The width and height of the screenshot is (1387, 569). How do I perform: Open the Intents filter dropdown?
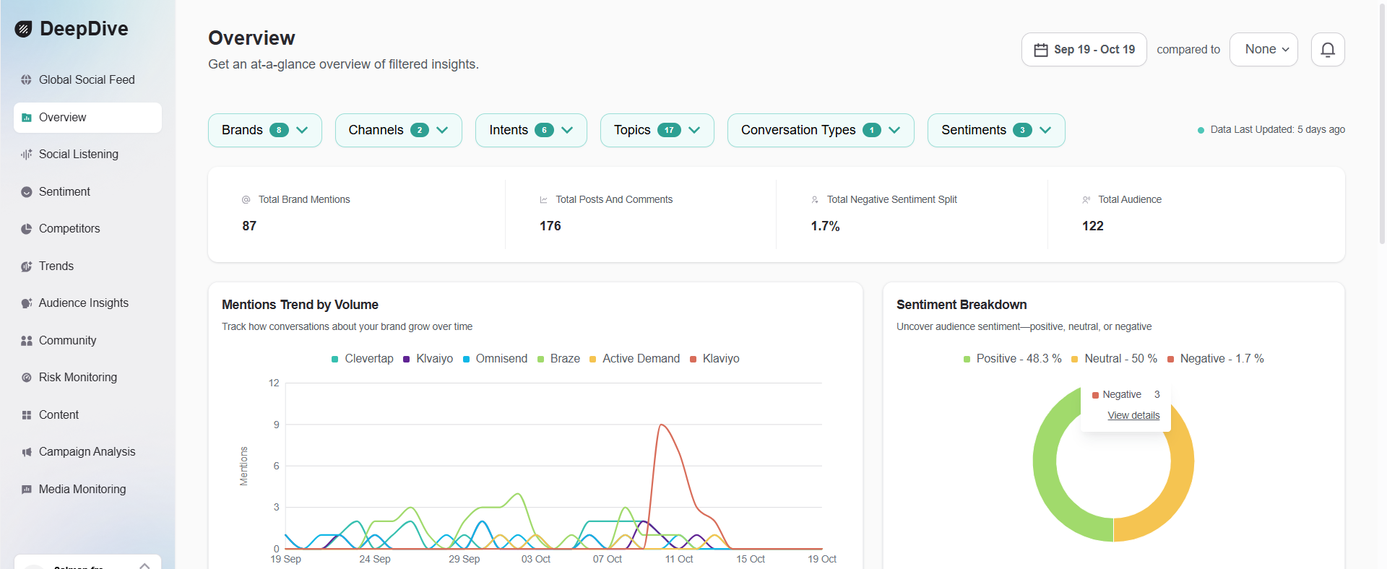531,130
